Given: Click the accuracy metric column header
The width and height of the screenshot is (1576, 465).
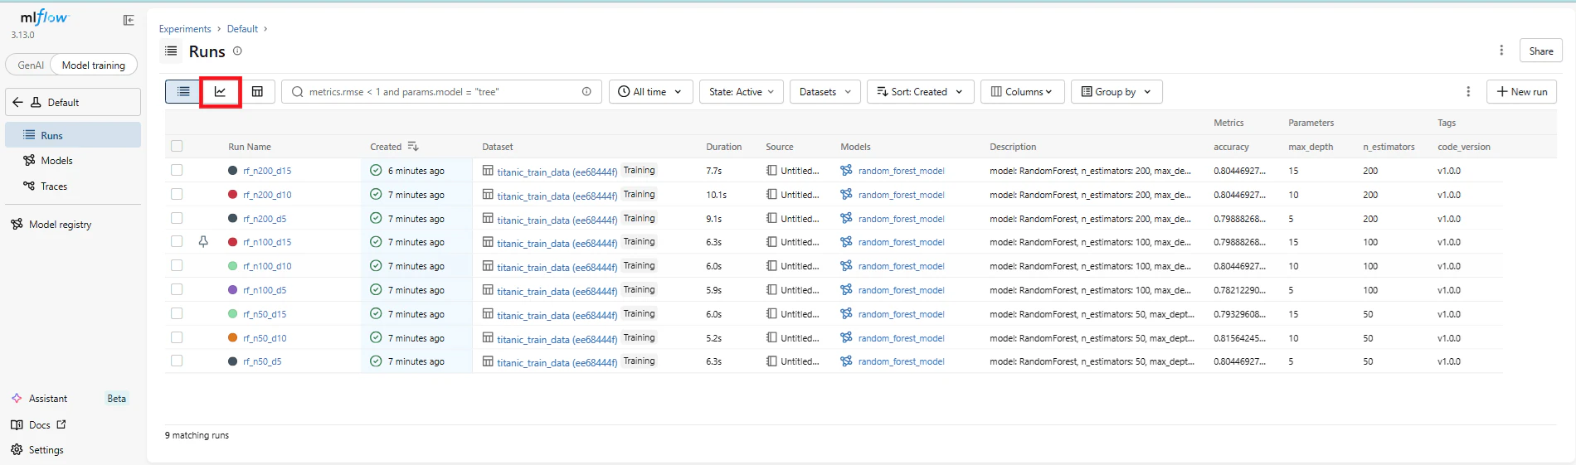Looking at the screenshot, I should point(1231,147).
